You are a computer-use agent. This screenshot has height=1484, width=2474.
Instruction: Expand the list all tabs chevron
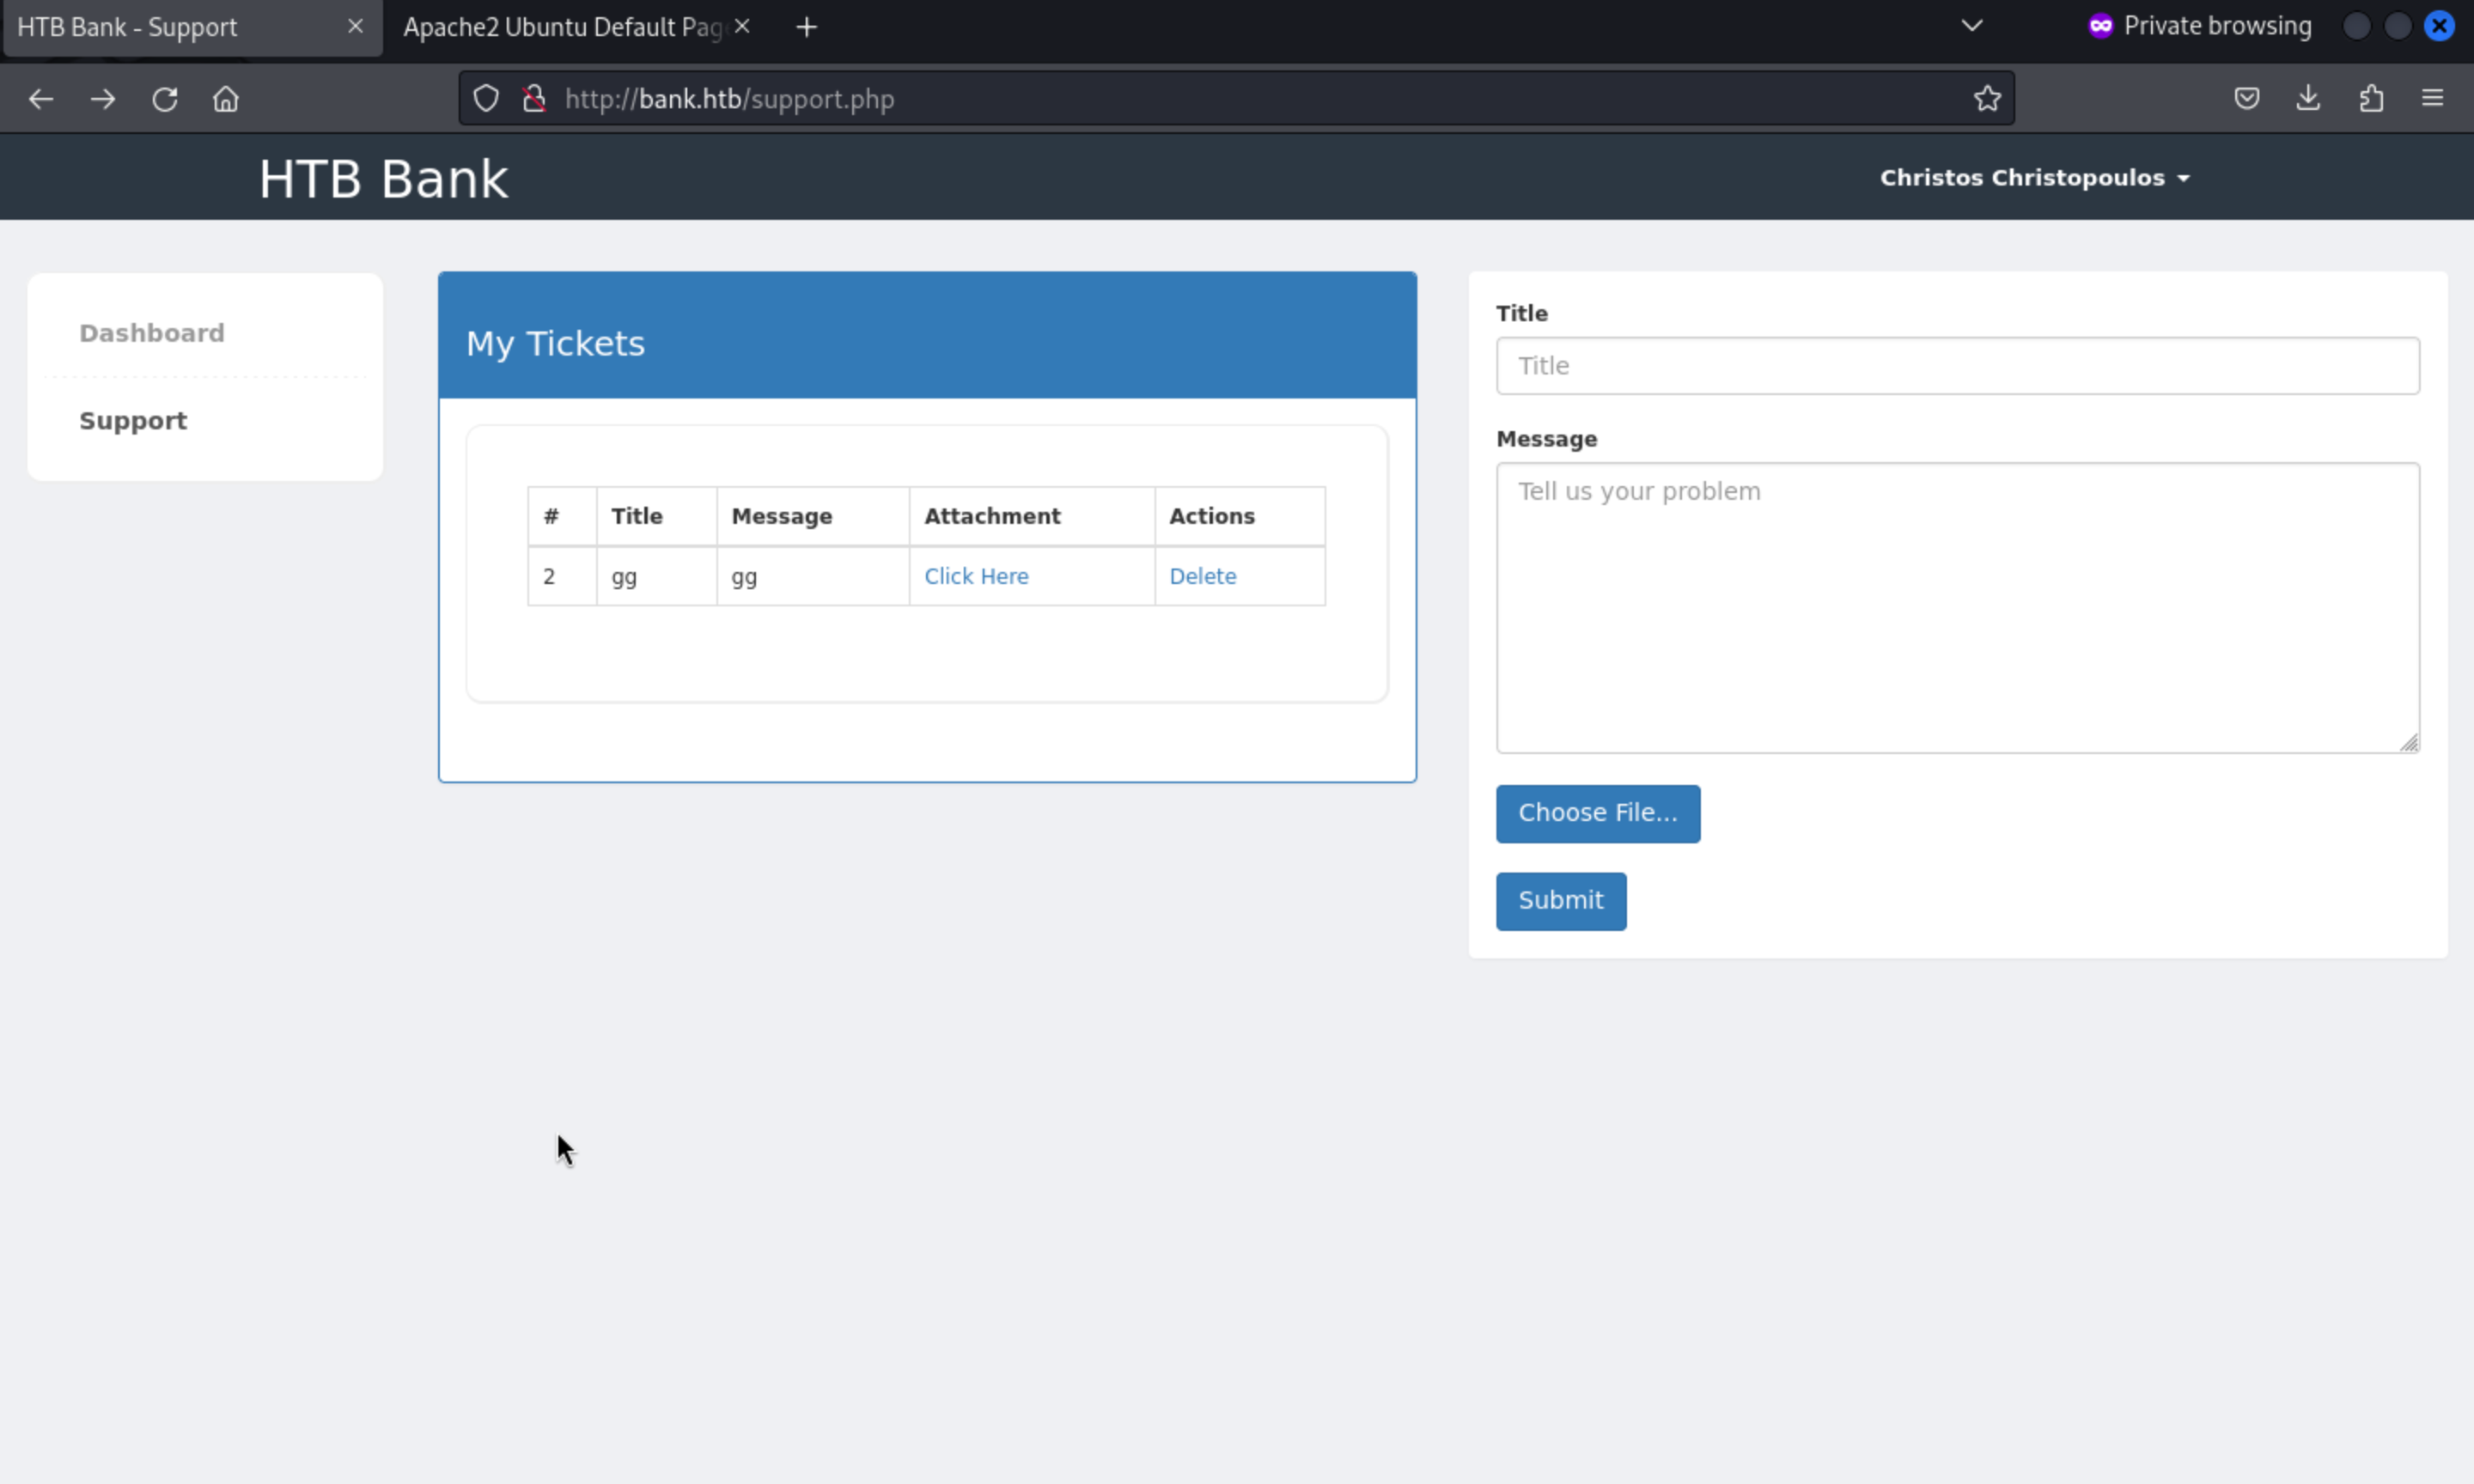tap(1971, 27)
